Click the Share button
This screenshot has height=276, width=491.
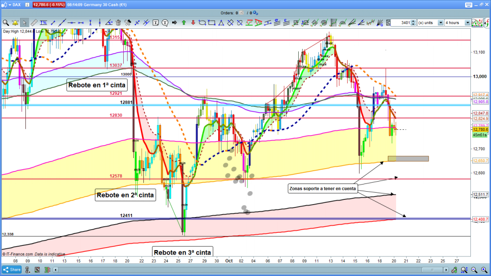[x=13, y=270]
